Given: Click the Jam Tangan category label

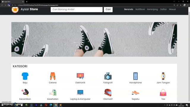Looking at the screenshot, I should coord(163,83).
